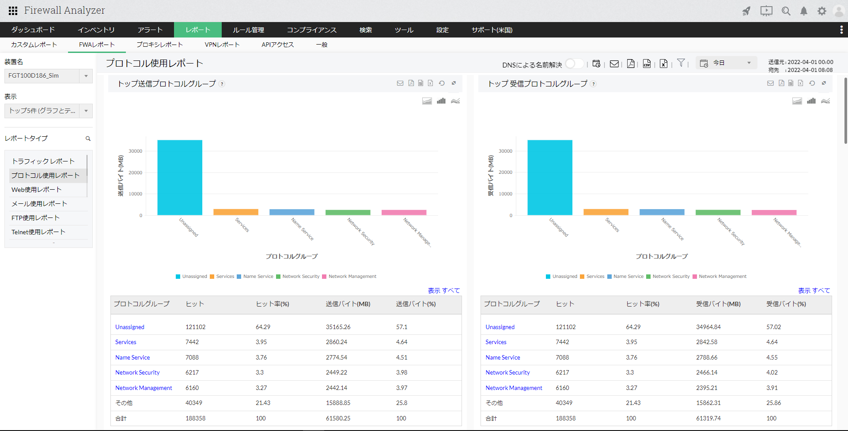Open the time period dropdown showing 今日
Screen dimensions: 848x431
click(727, 63)
